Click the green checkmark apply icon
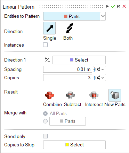Viewport: 129px width, 153px height. pyautogui.click(x=113, y=6)
